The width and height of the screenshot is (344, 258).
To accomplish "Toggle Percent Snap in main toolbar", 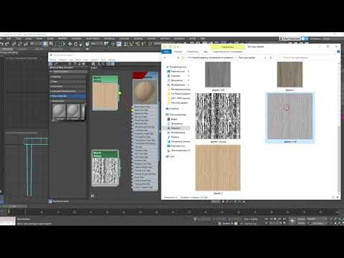I will [x=138, y=44].
